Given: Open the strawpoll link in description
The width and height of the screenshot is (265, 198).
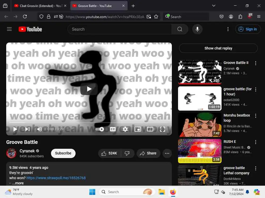Looking at the screenshot, I should (x=56, y=178).
